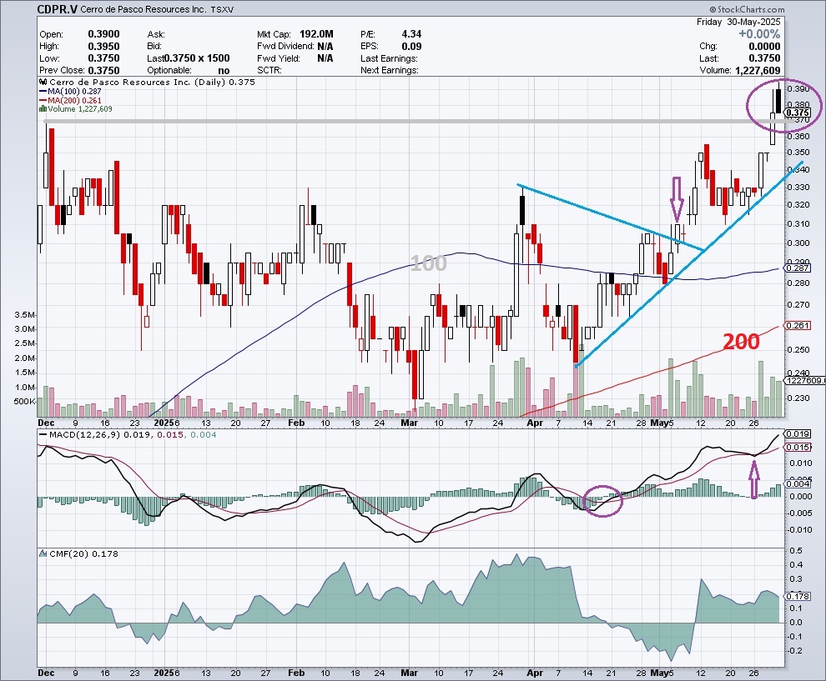Click the date Friday 30-May-2025
Screen dimensions: 826x681
738,22
